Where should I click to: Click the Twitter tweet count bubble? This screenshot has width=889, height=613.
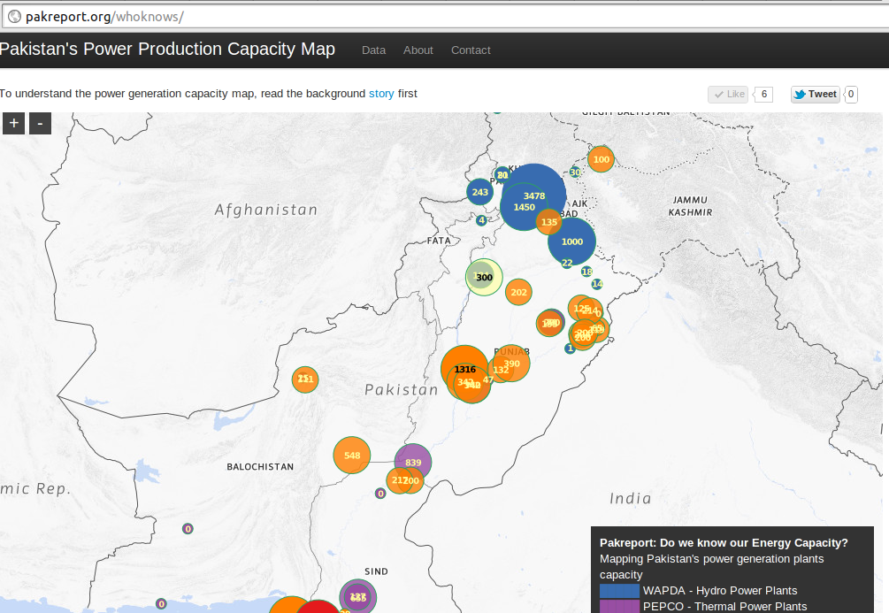850,94
